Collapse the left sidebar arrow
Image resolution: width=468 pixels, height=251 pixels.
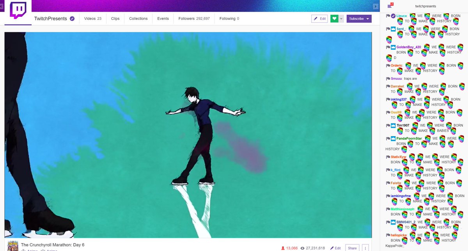2,6
